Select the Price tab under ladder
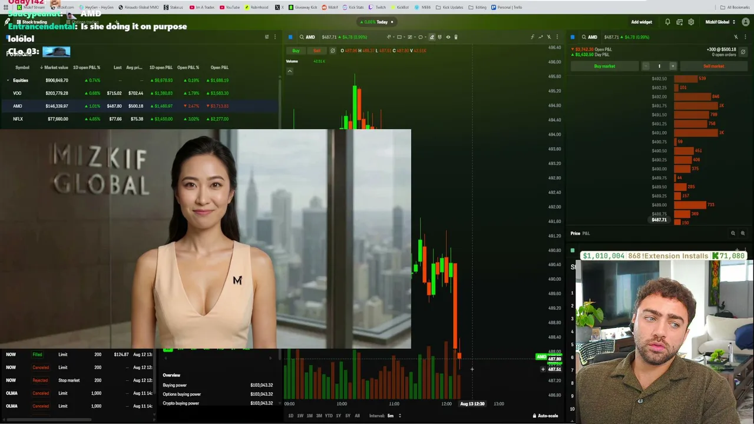Image resolution: width=754 pixels, height=424 pixels. (575, 233)
